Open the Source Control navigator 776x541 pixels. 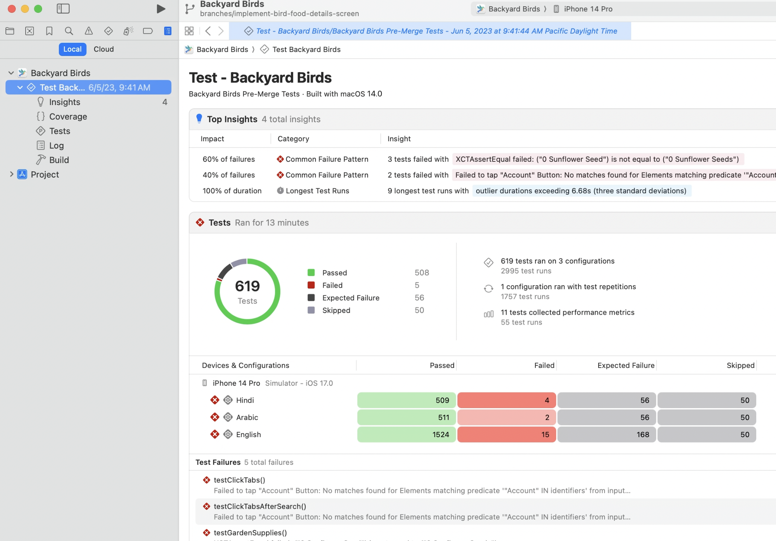(x=30, y=31)
